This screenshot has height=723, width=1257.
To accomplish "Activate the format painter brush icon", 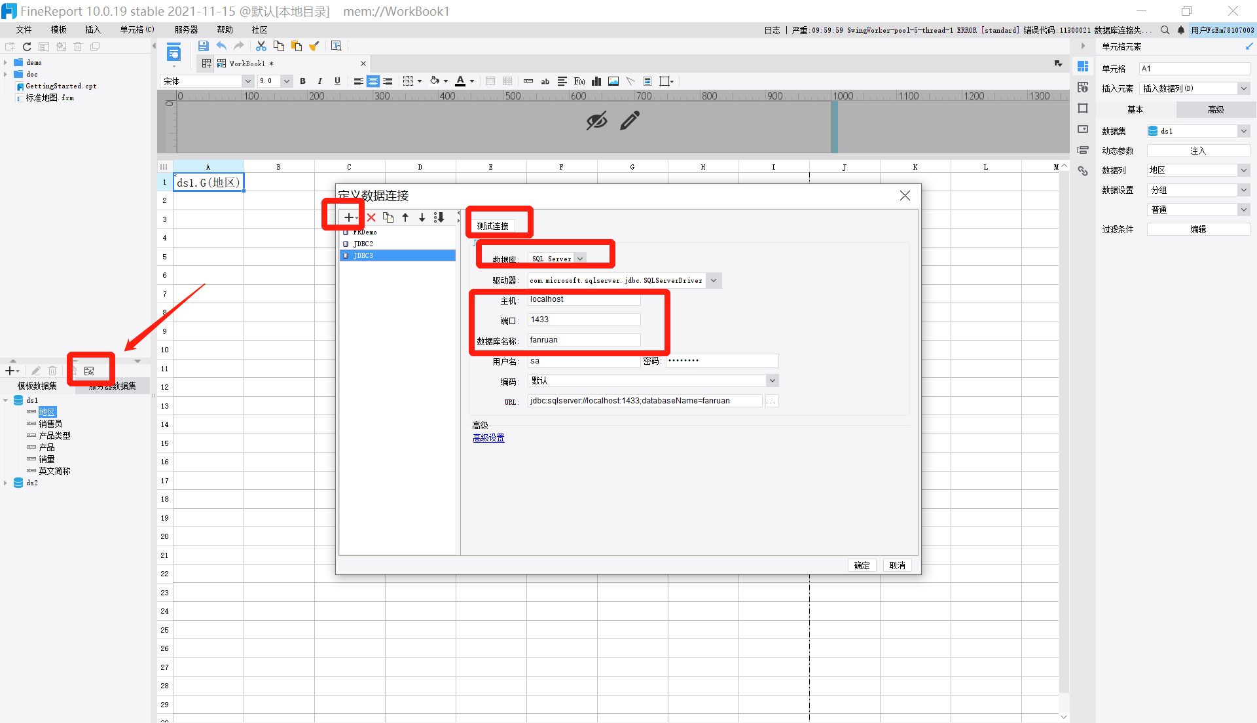I will pos(314,46).
